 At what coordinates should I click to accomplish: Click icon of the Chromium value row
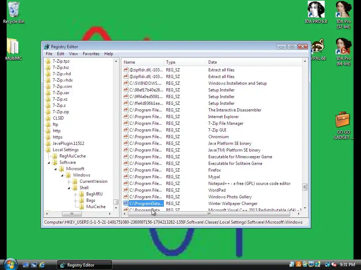(x=126, y=137)
